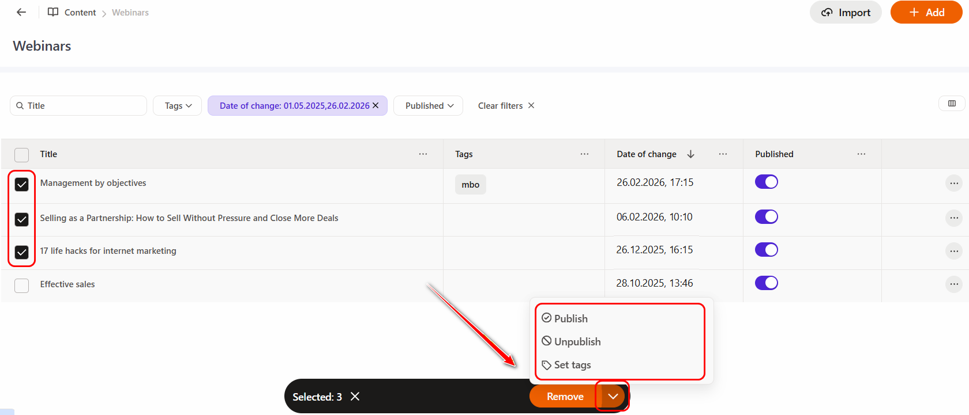Viewport: 969px width, 415px height.
Task: Click the chevron beside the Remove button
Action: pyautogui.click(x=613, y=397)
